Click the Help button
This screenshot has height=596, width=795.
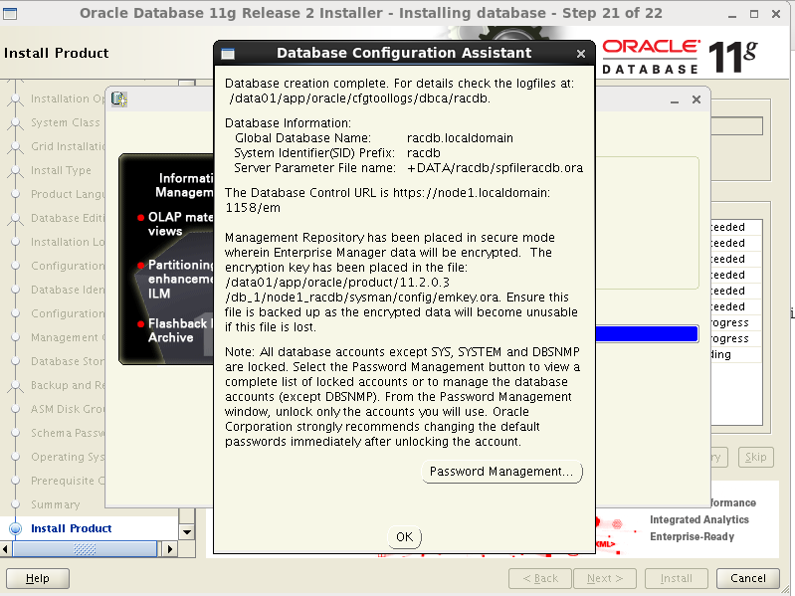pos(38,578)
